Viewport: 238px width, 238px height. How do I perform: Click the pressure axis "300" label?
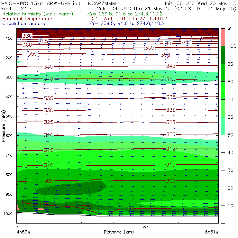[9, 77]
